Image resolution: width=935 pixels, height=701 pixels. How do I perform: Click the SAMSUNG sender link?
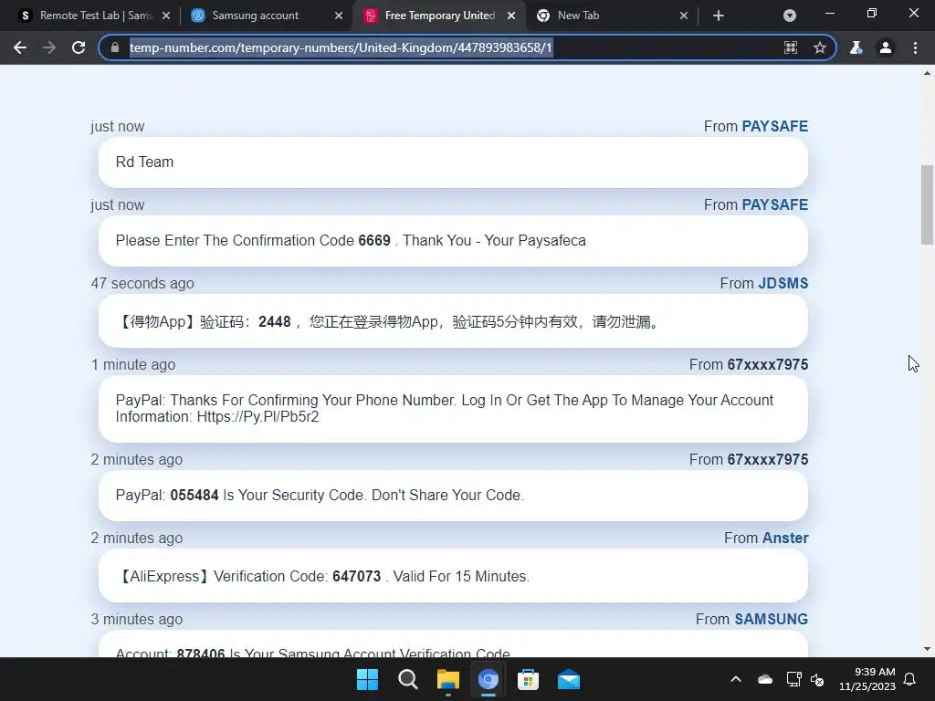point(771,620)
